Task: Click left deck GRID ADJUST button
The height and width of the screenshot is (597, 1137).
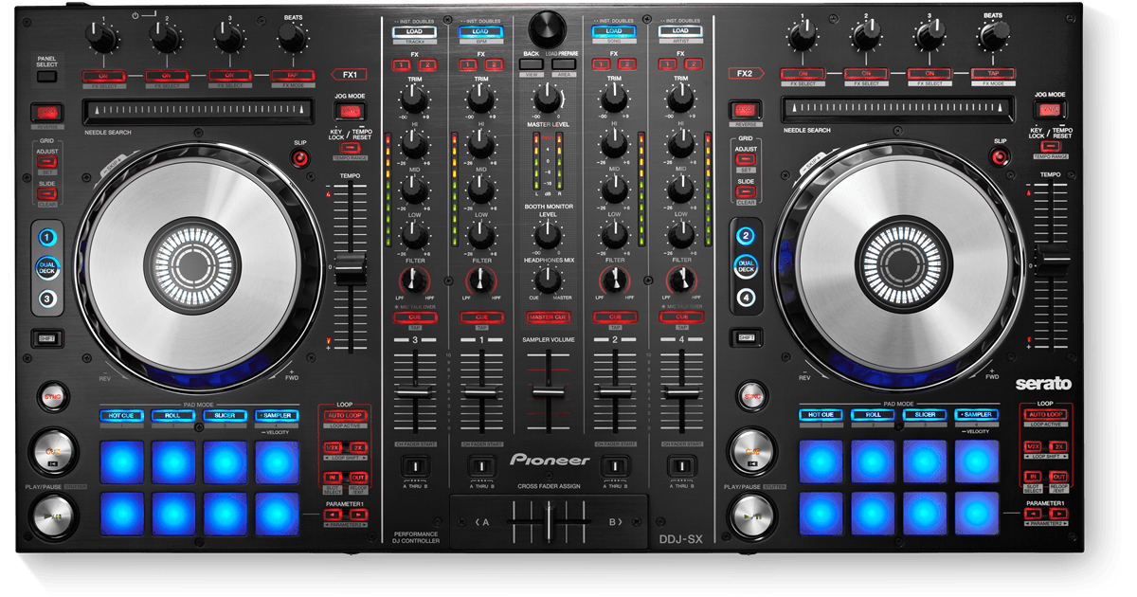Action: (x=46, y=160)
